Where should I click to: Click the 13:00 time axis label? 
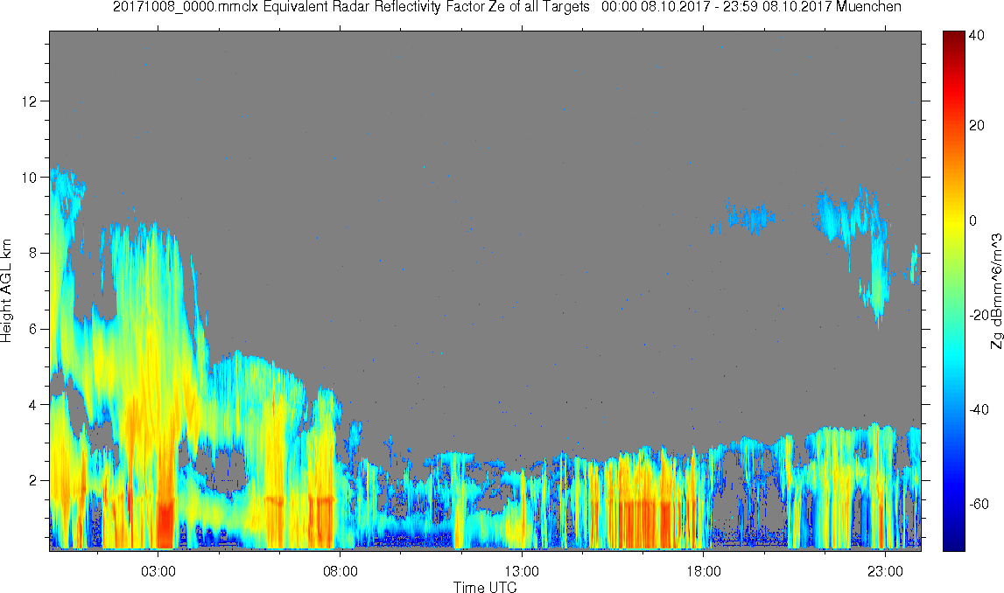[x=522, y=571]
